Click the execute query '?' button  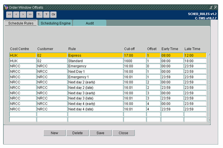(x=47, y=15)
